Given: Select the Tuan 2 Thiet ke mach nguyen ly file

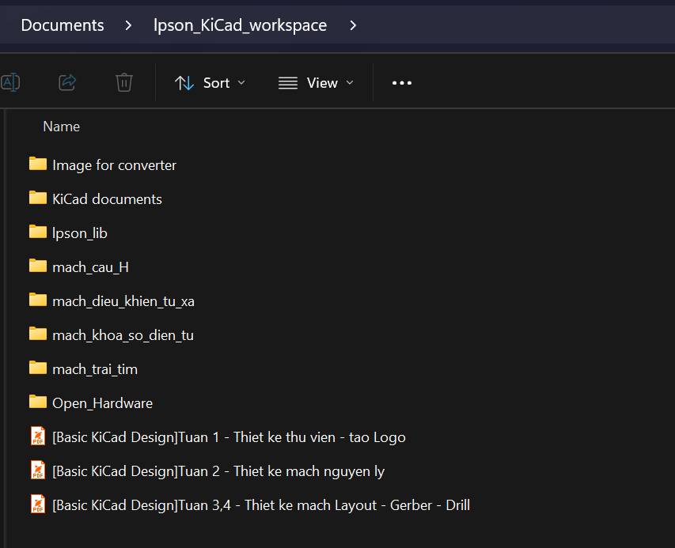Looking at the screenshot, I should (218, 471).
